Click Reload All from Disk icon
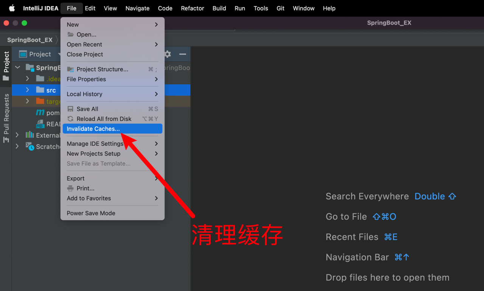484x291 pixels. click(x=70, y=119)
